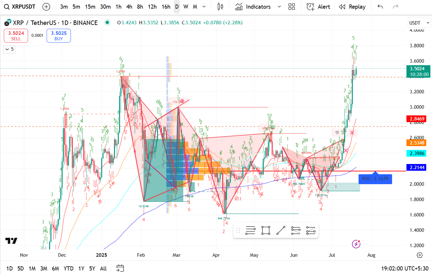Image resolution: width=432 pixels, height=274 pixels.
Task: Switch to the weekly W interval
Action: pyautogui.click(x=186, y=7)
